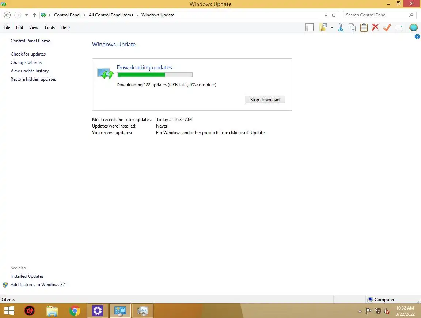Toggle the navigation pane layout icon

point(309,27)
